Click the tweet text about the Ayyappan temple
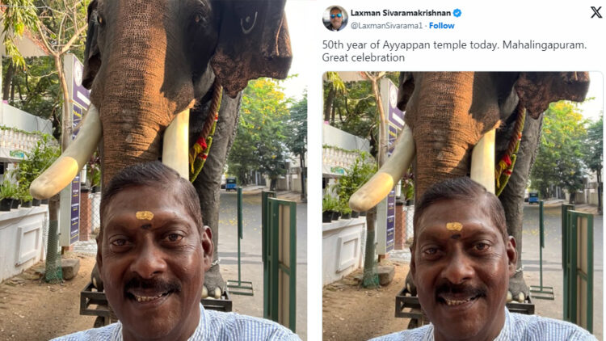Screen dimensions: 606x341 454,51
